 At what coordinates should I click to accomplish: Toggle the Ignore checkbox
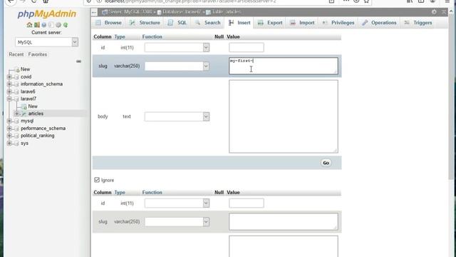click(97, 180)
